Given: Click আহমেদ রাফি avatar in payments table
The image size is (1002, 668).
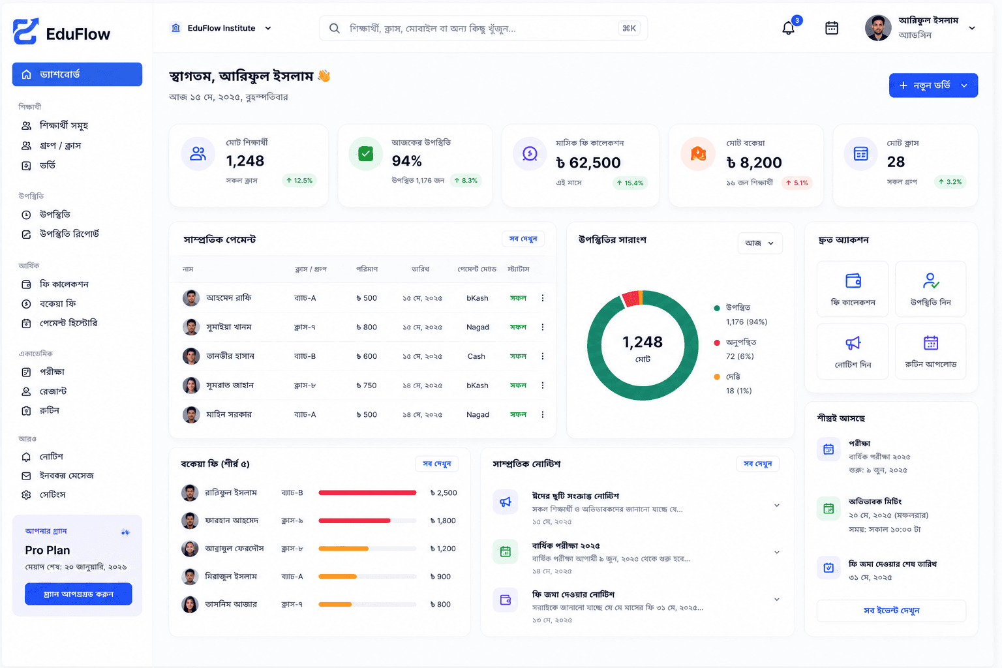Looking at the screenshot, I should click(191, 298).
